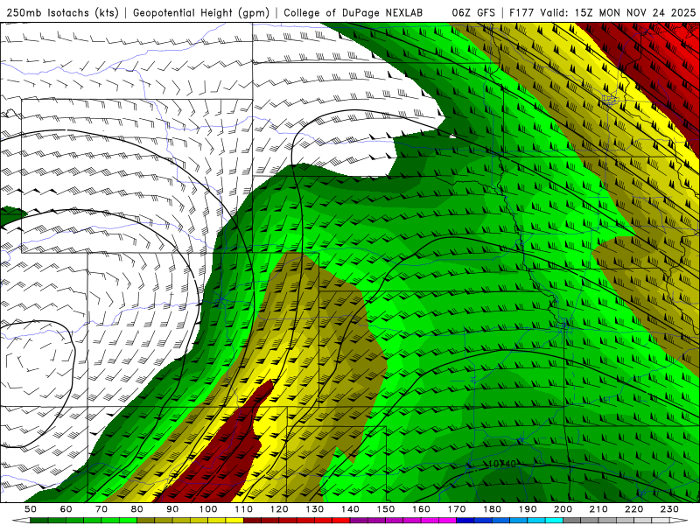Click the left arrow end of the color bar
Image resolution: width=700 pixels, height=525 pixels.
(x=21, y=521)
